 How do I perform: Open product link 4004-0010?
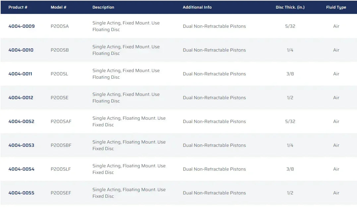pyautogui.click(x=21, y=50)
